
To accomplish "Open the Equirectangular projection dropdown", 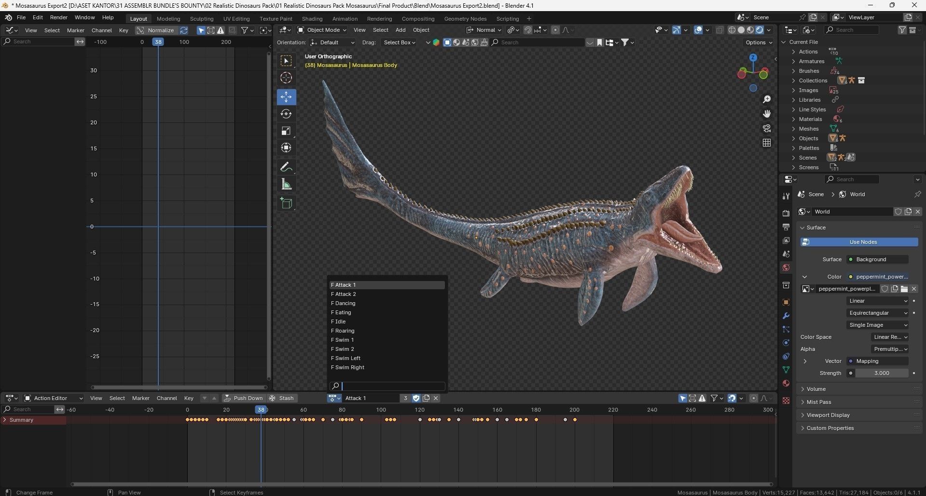I will point(878,313).
